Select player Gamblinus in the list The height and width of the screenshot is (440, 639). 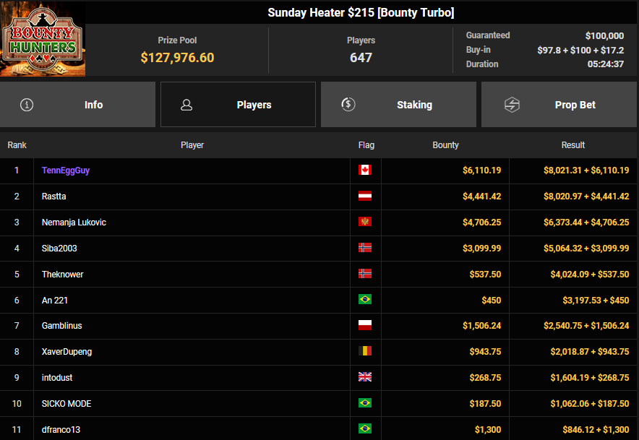61,326
